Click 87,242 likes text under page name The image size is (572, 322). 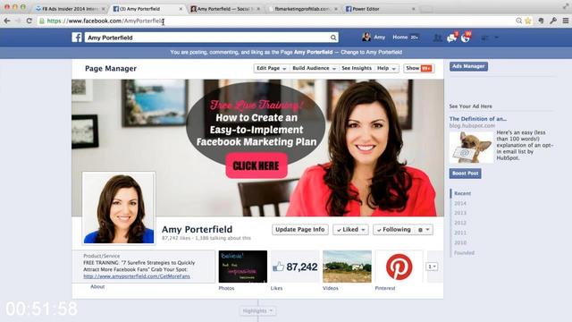click(x=176, y=238)
